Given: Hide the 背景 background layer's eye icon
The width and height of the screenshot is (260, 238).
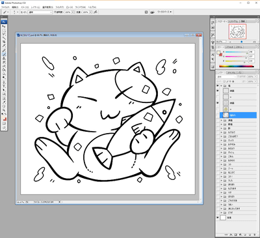Looking at the screenshot, I should pyautogui.click(x=218, y=218).
